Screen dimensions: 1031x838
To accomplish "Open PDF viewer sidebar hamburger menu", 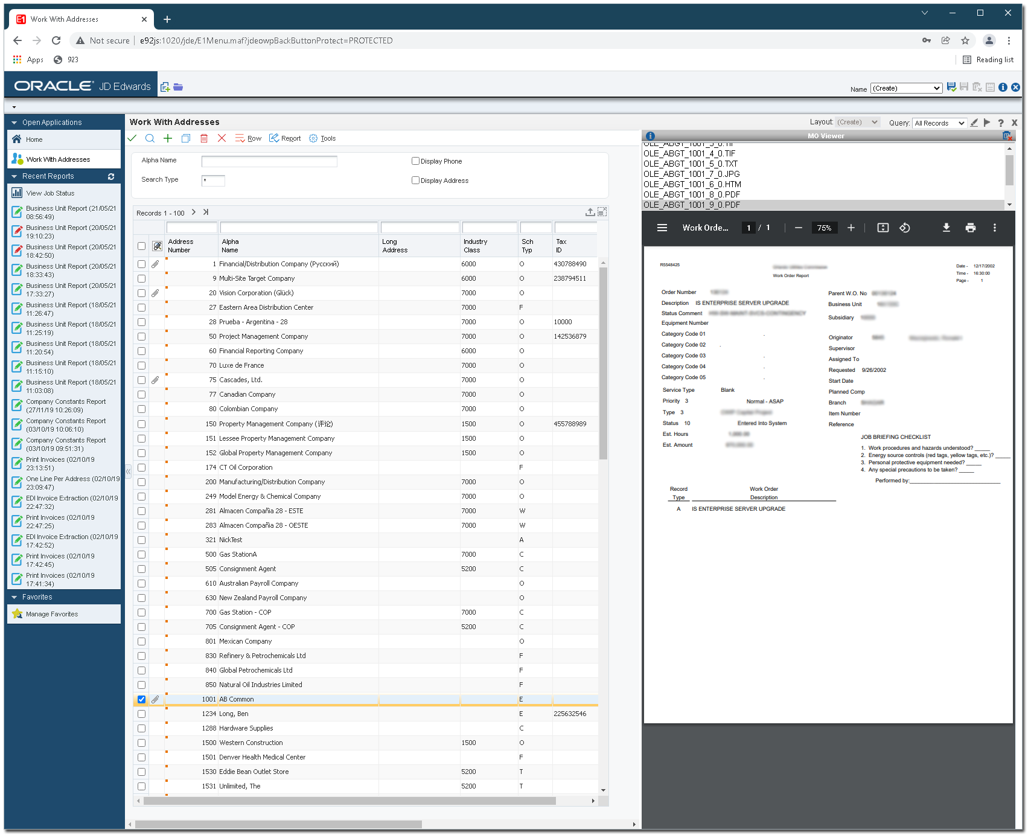I will 662,228.
